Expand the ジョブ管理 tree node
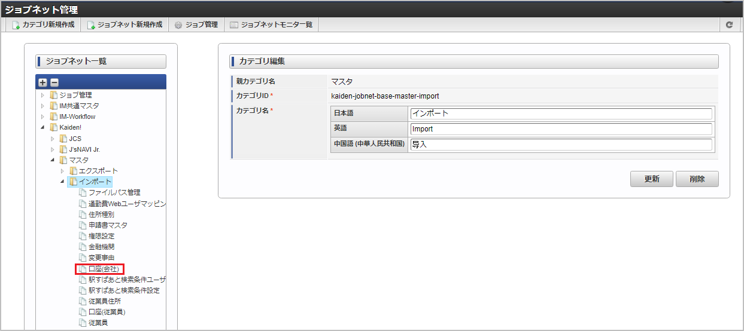Screen dimensions: 744x331 tap(42, 95)
